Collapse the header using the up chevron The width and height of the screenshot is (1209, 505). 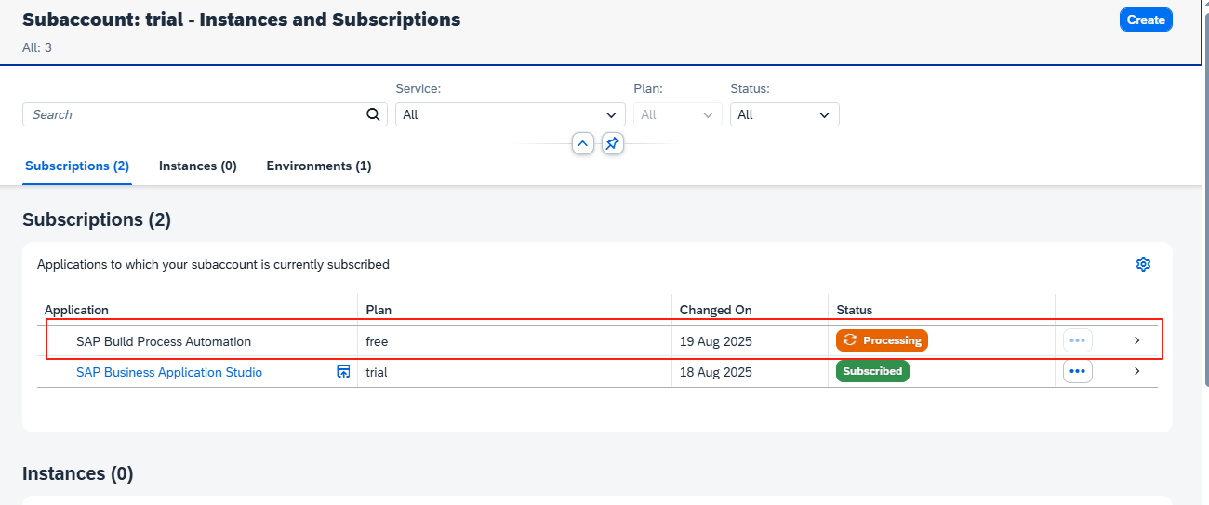point(582,144)
